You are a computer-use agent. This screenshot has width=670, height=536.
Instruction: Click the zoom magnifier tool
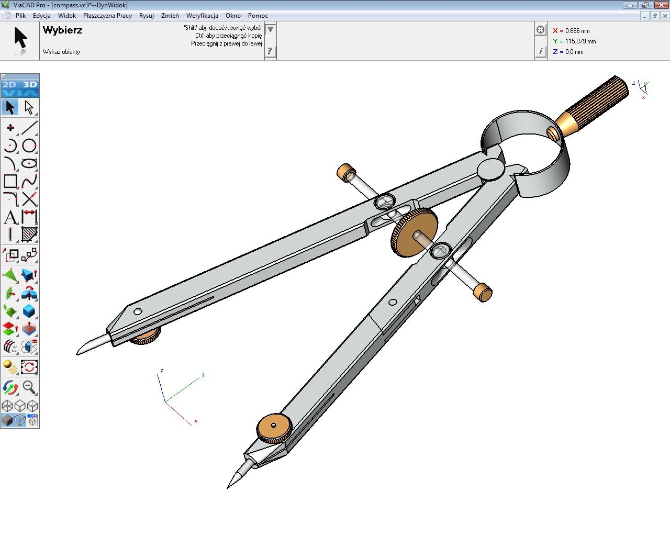click(29, 387)
